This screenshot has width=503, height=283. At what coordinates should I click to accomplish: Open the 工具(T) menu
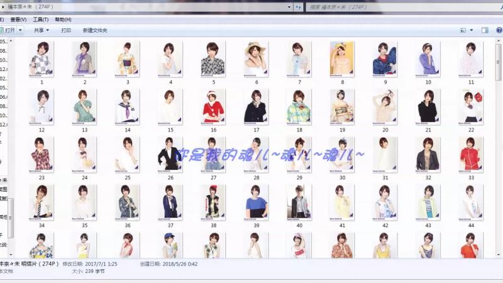(40, 19)
